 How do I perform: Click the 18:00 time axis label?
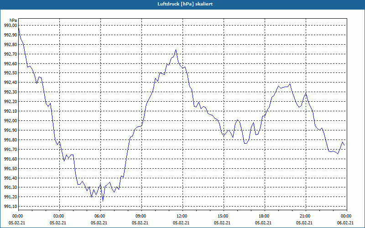pos(265,216)
